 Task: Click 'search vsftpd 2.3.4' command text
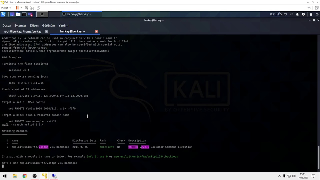pyautogui.click(x=28, y=124)
